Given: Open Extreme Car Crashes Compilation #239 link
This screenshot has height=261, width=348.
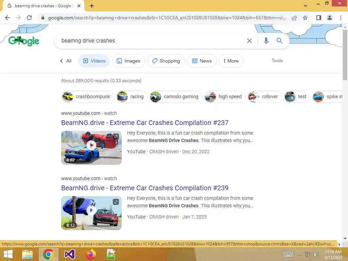Looking at the screenshot, I should tap(145, 188).
